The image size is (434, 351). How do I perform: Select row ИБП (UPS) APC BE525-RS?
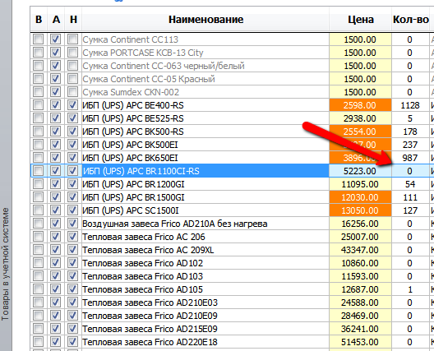click(x=205, y=118)
